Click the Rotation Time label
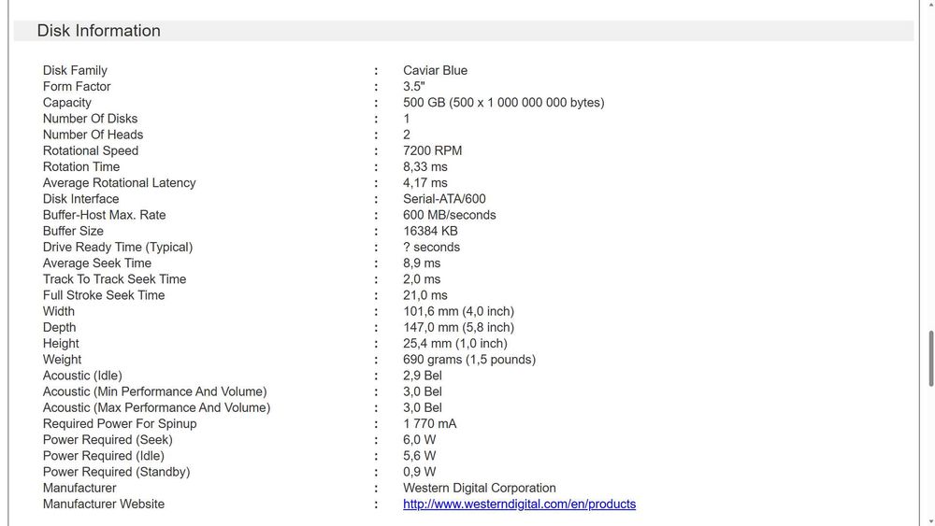 81,167
